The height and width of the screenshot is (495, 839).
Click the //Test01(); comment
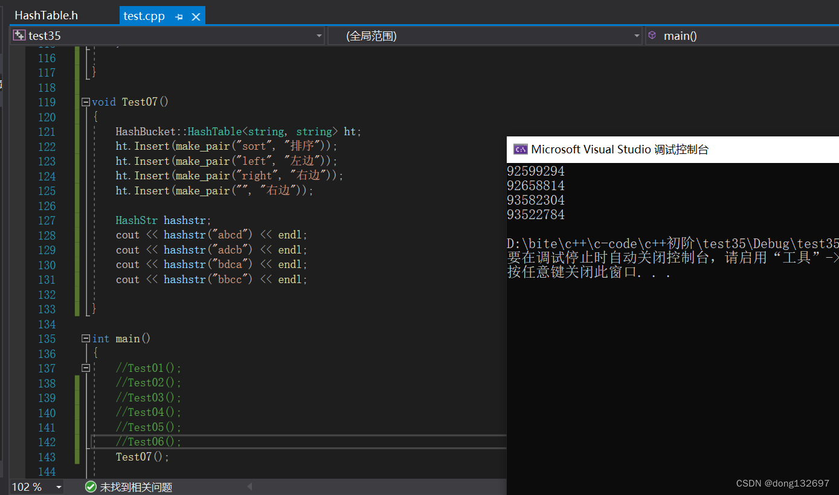(149, 368)
